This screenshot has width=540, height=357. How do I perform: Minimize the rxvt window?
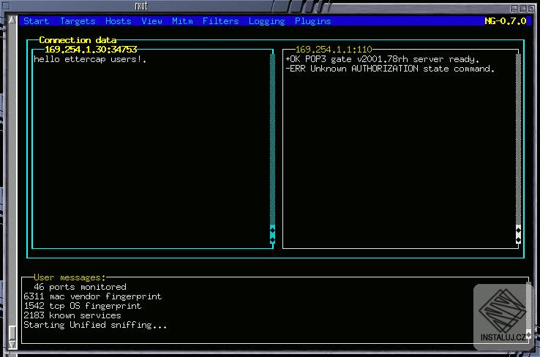(x=514, y=9)
